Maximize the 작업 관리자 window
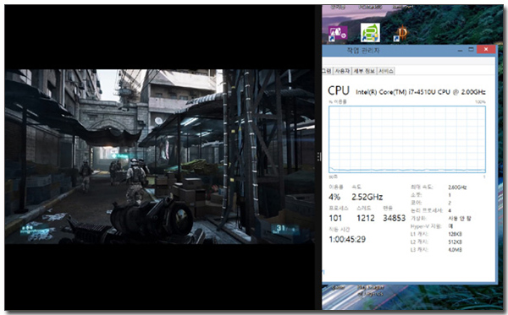Viewport: 508px width, 315px height. [471, 50]
